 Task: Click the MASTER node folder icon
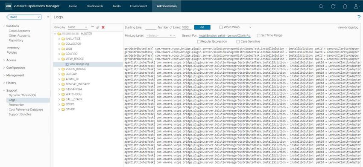59,34
